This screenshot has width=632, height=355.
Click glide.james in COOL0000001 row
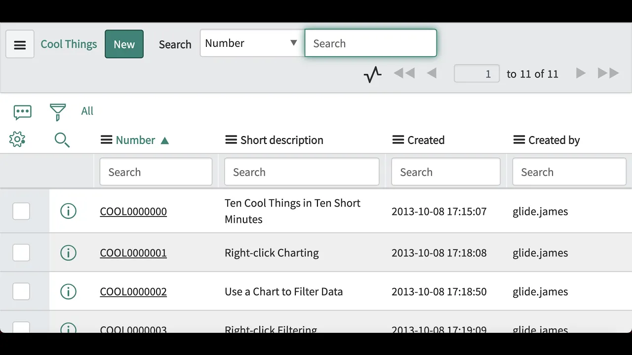pos(540,253)
